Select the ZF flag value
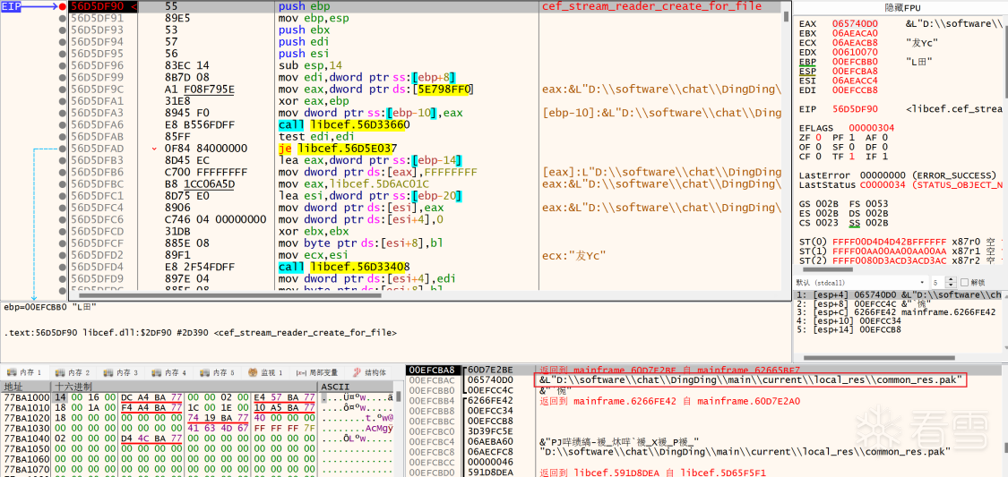Image resolution: width=1008 pixels, height=477 pixels. tap(819, 138)
